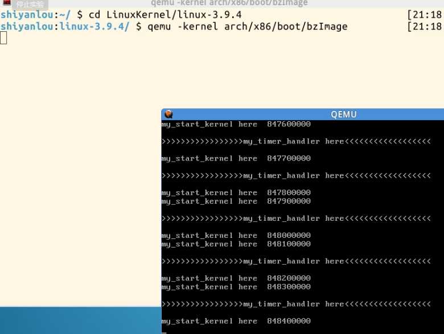Click the second '[21:18' timestamp in terminal
This screenshot has height=334, width=444.
(425, 27)
